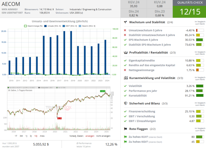The width and height of the screenshot is (206, 148).
Task: Click the Zu hohes KGV? comparison bar
Action: click(200, 142)
